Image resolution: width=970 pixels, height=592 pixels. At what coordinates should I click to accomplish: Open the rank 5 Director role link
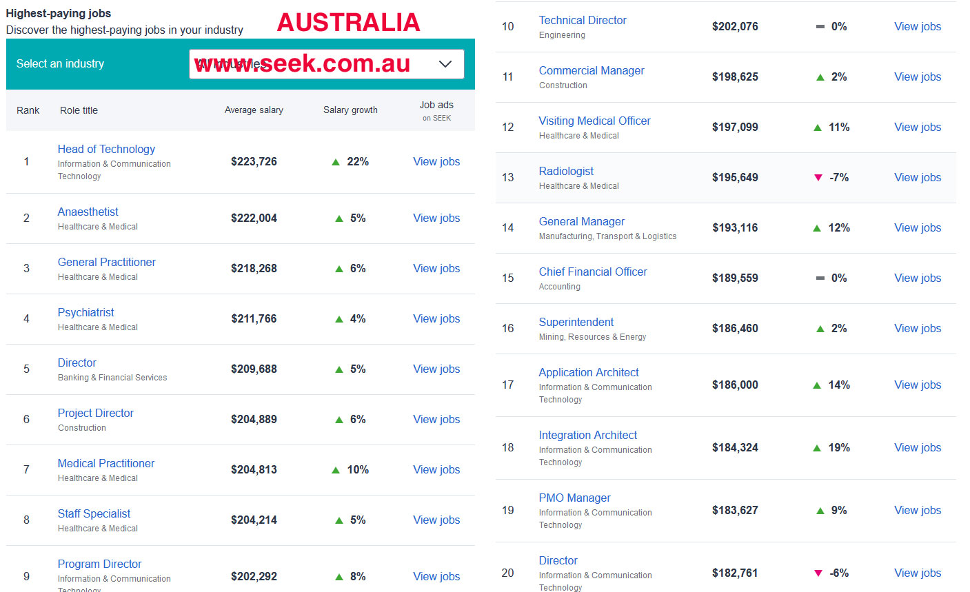[x=77, y=363]
